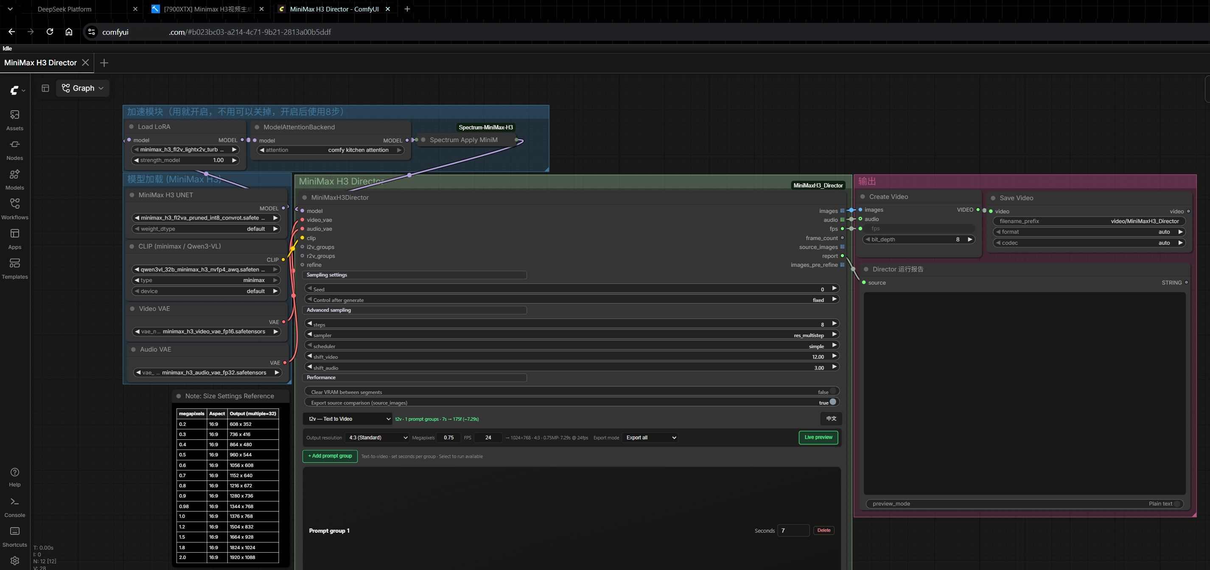
Task: Open the Models sidebar panel
Action: (x=14, y=179)
